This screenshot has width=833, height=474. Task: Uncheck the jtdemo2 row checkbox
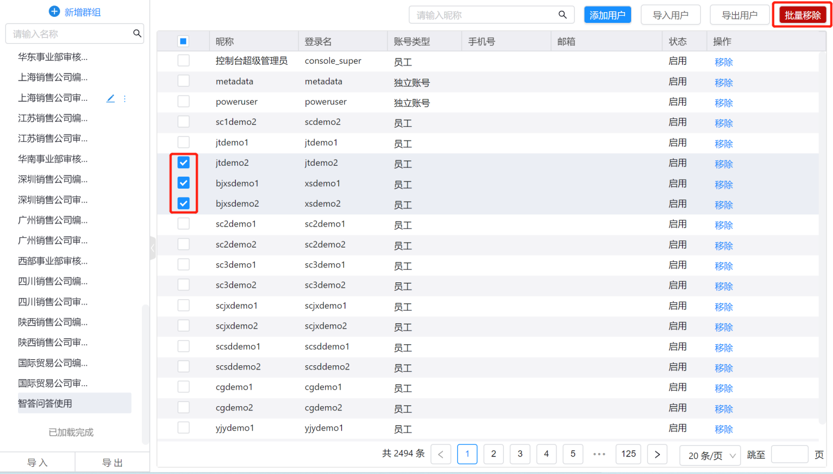(183, 163)
